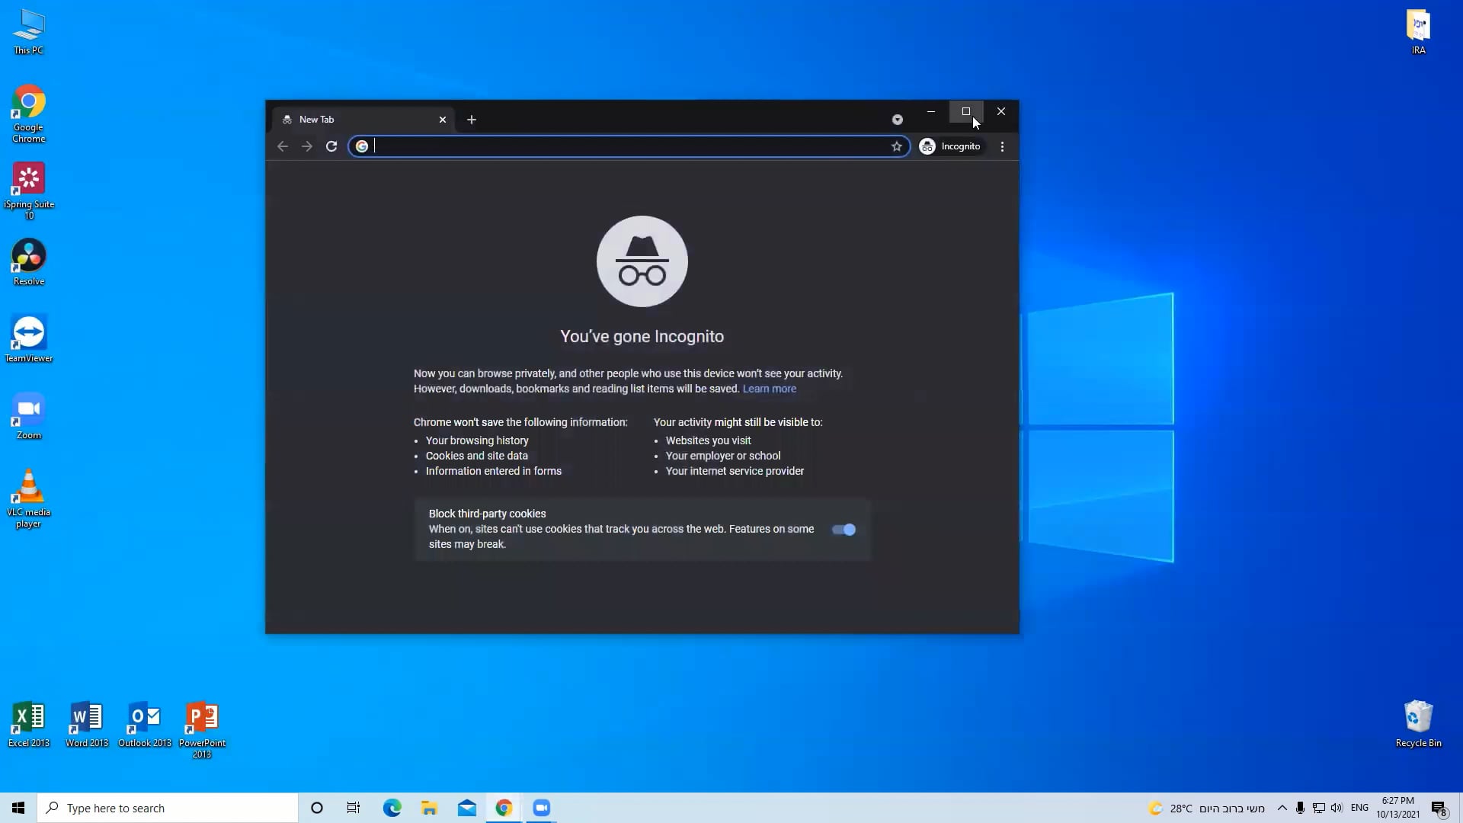The image size is (1463, 823).
Task: Toggle Block third-party cookies switch
Action: tap(844, 530)
